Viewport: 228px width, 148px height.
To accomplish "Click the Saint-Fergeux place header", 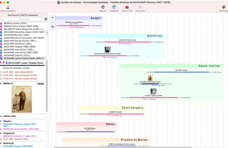I will (112, 108).
